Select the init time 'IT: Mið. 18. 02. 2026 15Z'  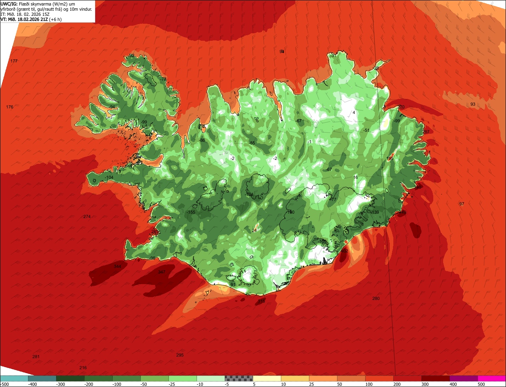coord(25,14)
